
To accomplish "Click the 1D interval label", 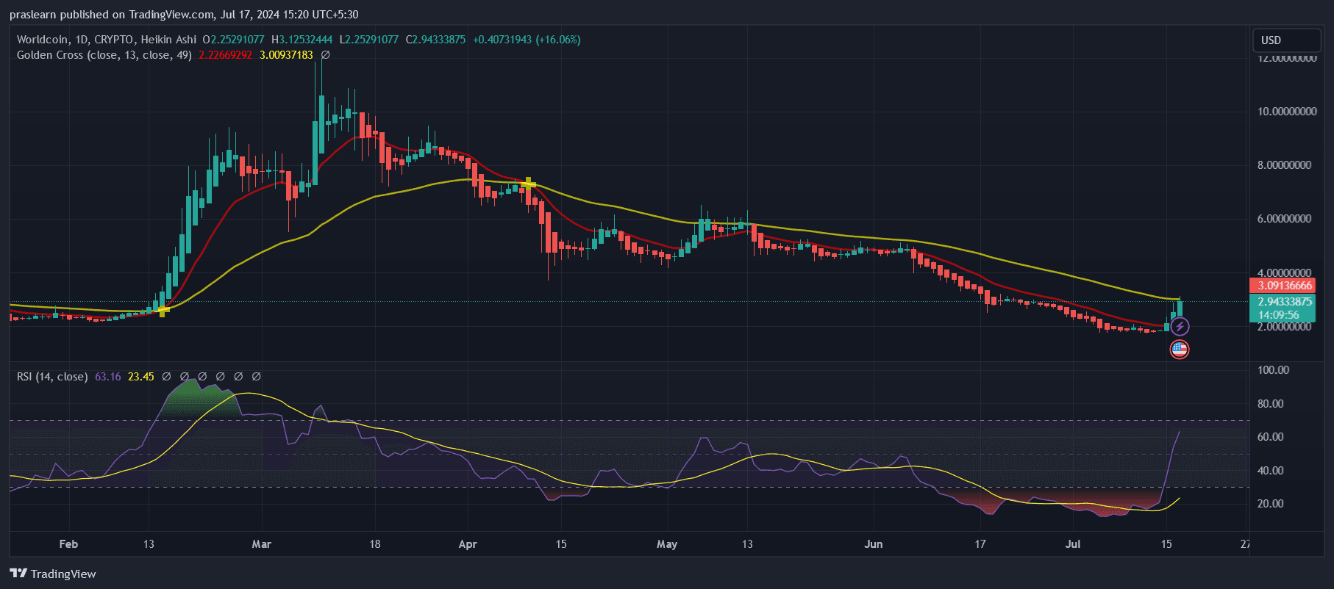I will tap(81, 39).
